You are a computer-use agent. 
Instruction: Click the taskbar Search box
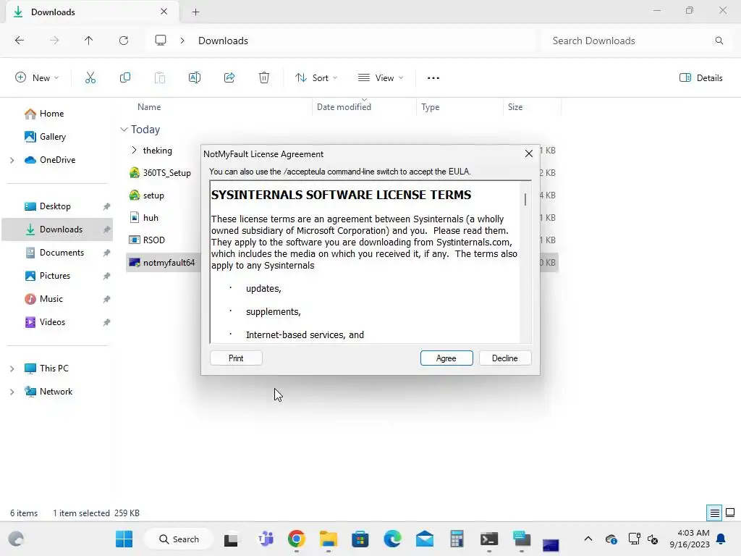point(179,539)
